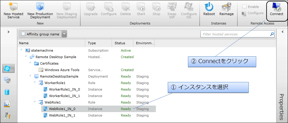Select the RemoteDesktopSample deployment

[59, 76]
